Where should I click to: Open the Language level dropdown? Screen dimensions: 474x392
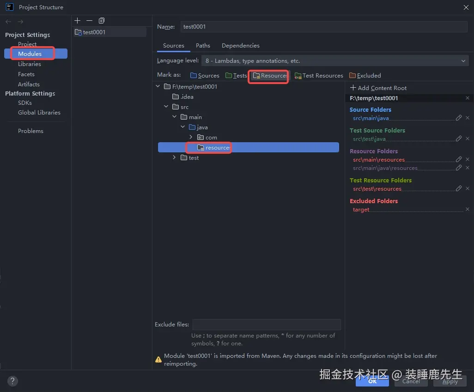coord(334,61)
